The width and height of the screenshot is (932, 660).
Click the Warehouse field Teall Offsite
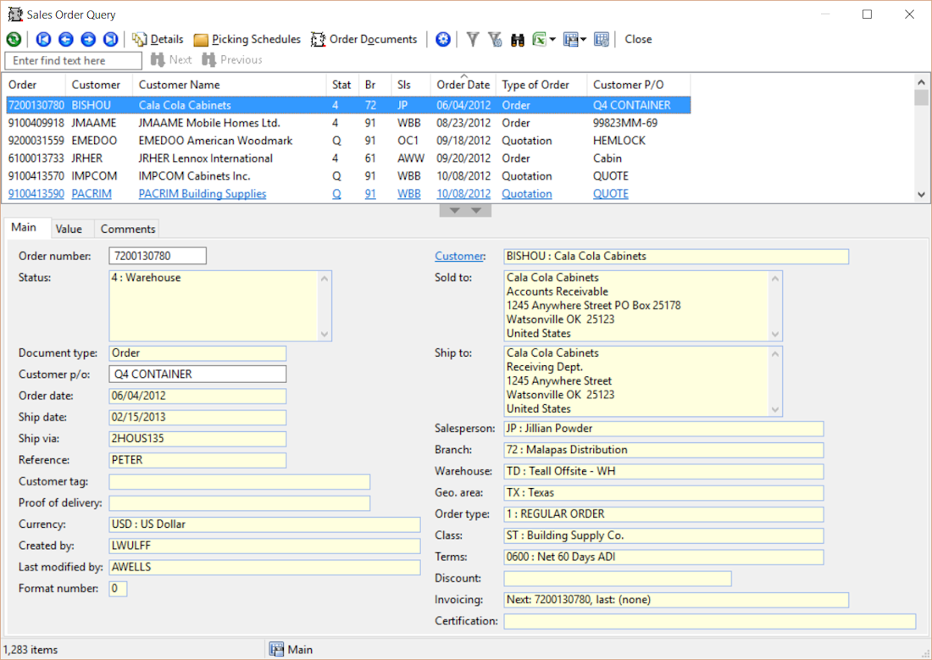[663, 472]
